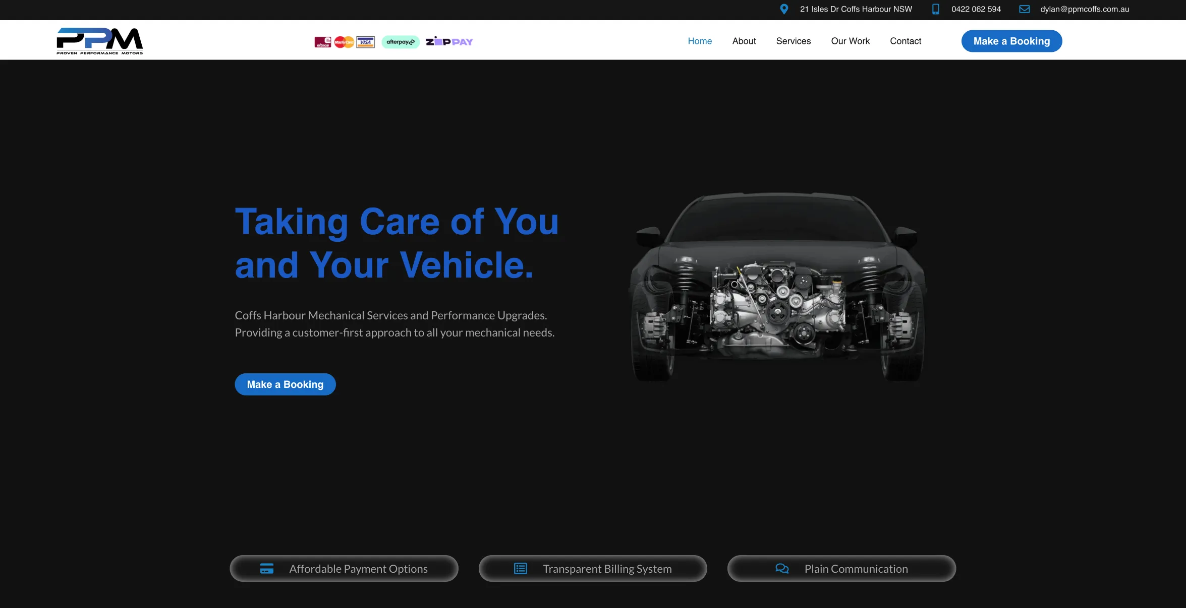Click the card icon in Affordable Payment Options
The image size is (1186, 608).
[x=266, y=568]
